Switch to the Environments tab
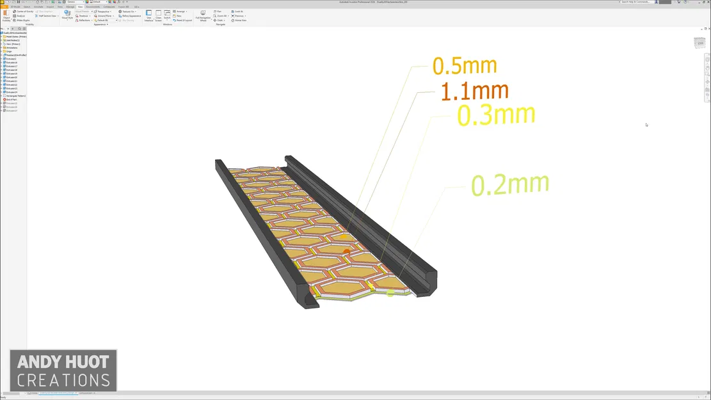711x400 pixels. (93, 7)
